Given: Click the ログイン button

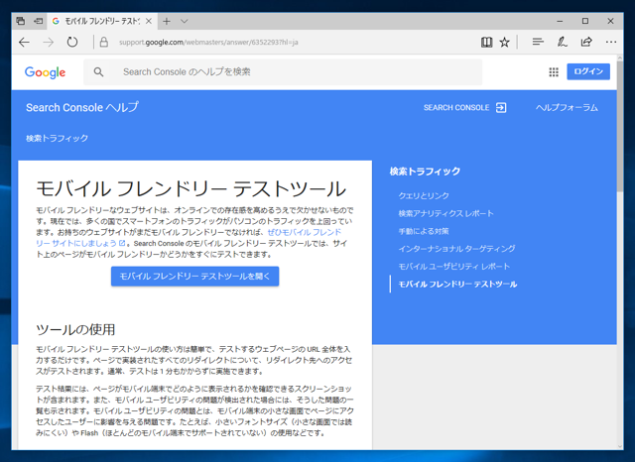Looking at the screenshot, I should click(x=588, y=71).
